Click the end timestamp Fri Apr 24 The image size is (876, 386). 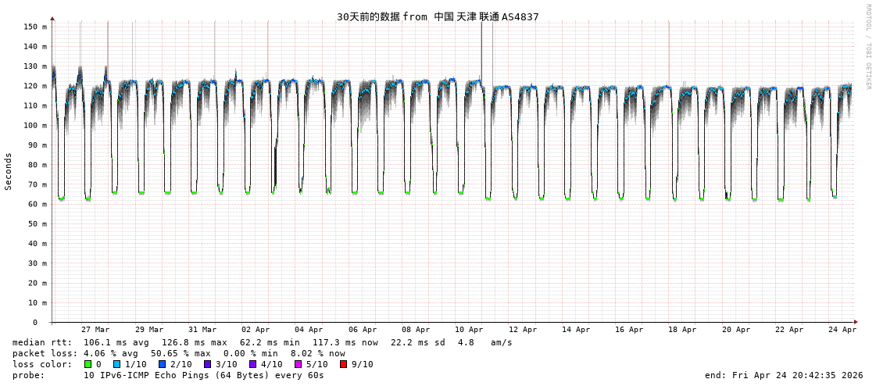784,375
